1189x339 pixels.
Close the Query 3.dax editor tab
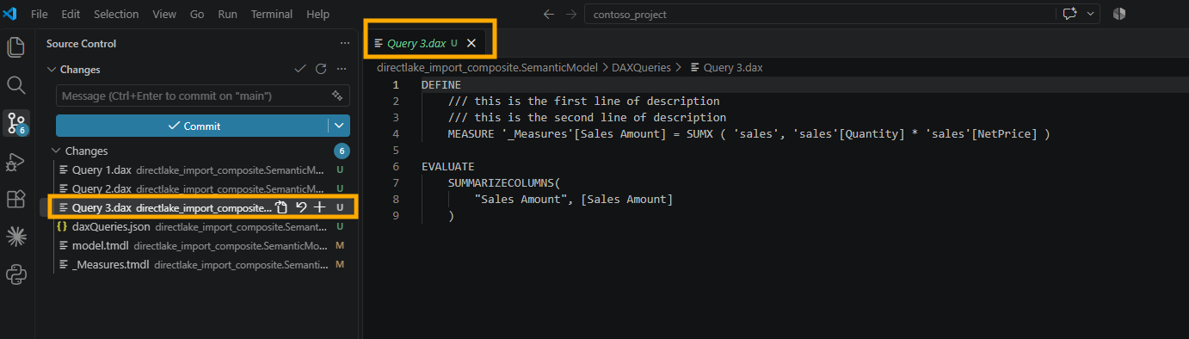click(x=471, y=42)
